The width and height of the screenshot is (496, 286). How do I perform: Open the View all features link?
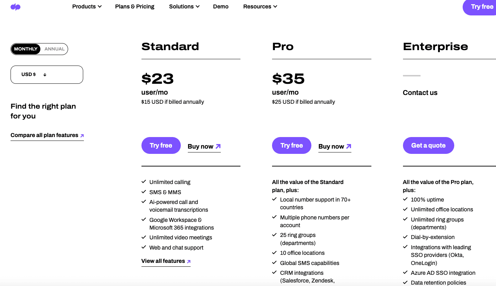click(163, 261)
